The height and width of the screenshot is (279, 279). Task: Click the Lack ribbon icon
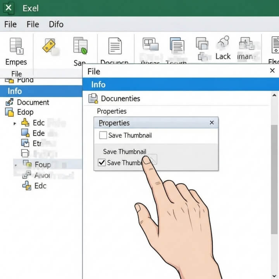coord(223,43)
